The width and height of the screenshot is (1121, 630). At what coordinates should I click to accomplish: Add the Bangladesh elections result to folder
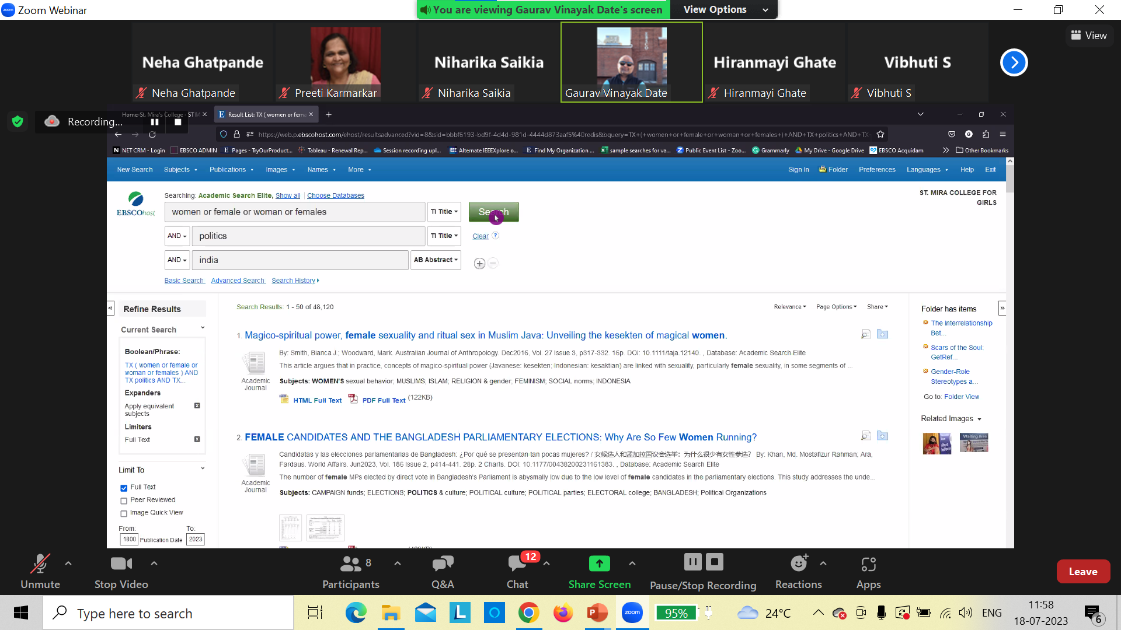click(882, 436)
